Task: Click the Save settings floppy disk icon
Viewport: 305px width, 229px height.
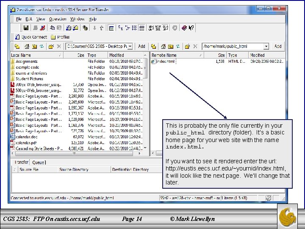Action: coord(26,28)
